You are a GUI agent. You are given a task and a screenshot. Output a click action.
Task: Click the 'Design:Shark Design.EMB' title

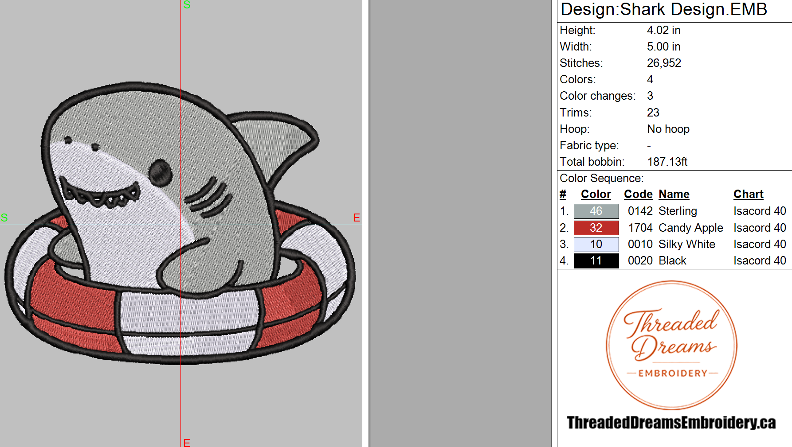tap(664, 9)
